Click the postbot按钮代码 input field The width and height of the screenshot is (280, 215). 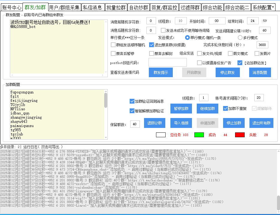pyautogui.click(x=168, y=62)
